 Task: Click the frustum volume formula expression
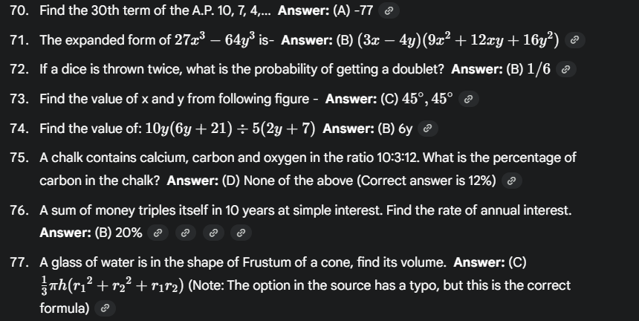tap(111, 285)
